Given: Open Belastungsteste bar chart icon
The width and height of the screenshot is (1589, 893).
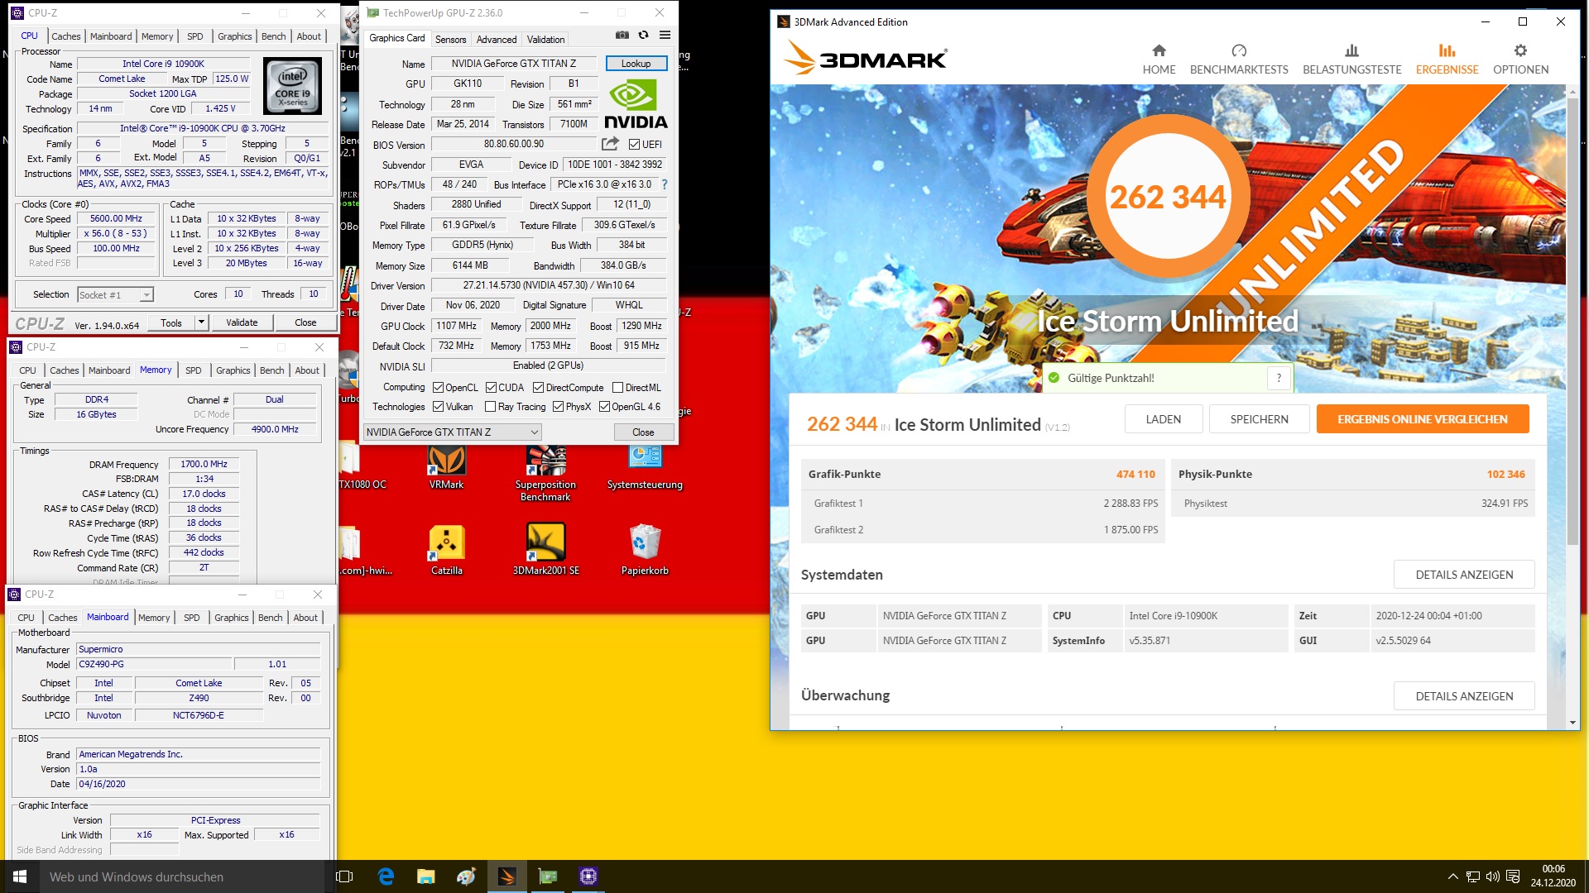Looking at the screenshot, I should point(1351,51).
